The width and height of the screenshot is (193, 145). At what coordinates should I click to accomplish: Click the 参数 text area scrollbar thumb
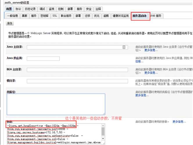[x=103, y=131]
